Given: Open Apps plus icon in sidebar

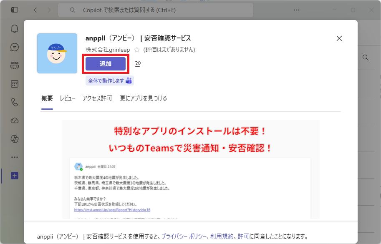Looking at the screenshot, I should [x=15, y=176].
